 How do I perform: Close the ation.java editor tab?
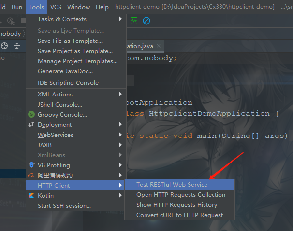[x=159, y=46]
